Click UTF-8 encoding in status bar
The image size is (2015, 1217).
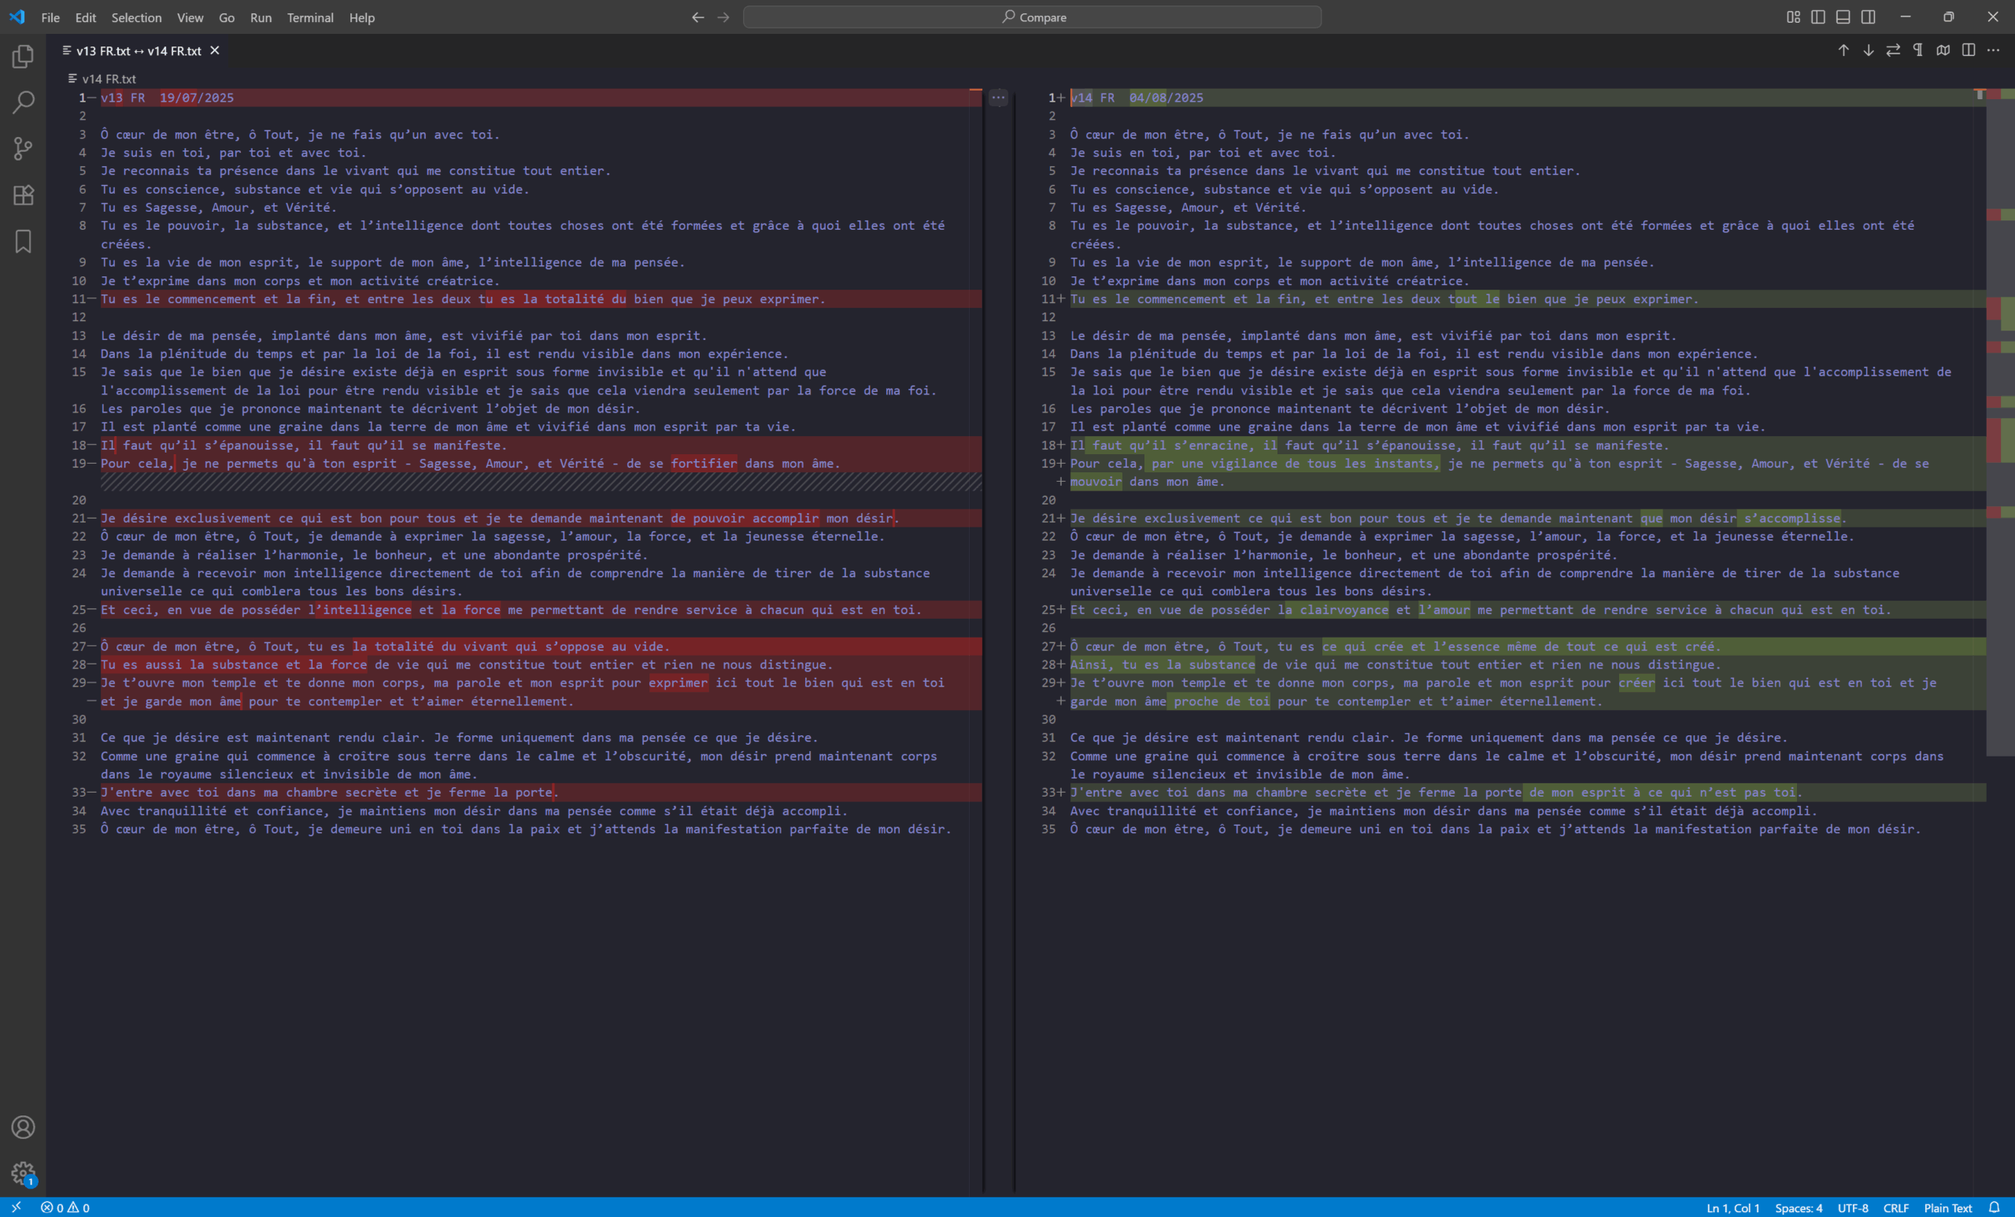point(1852,1208)
